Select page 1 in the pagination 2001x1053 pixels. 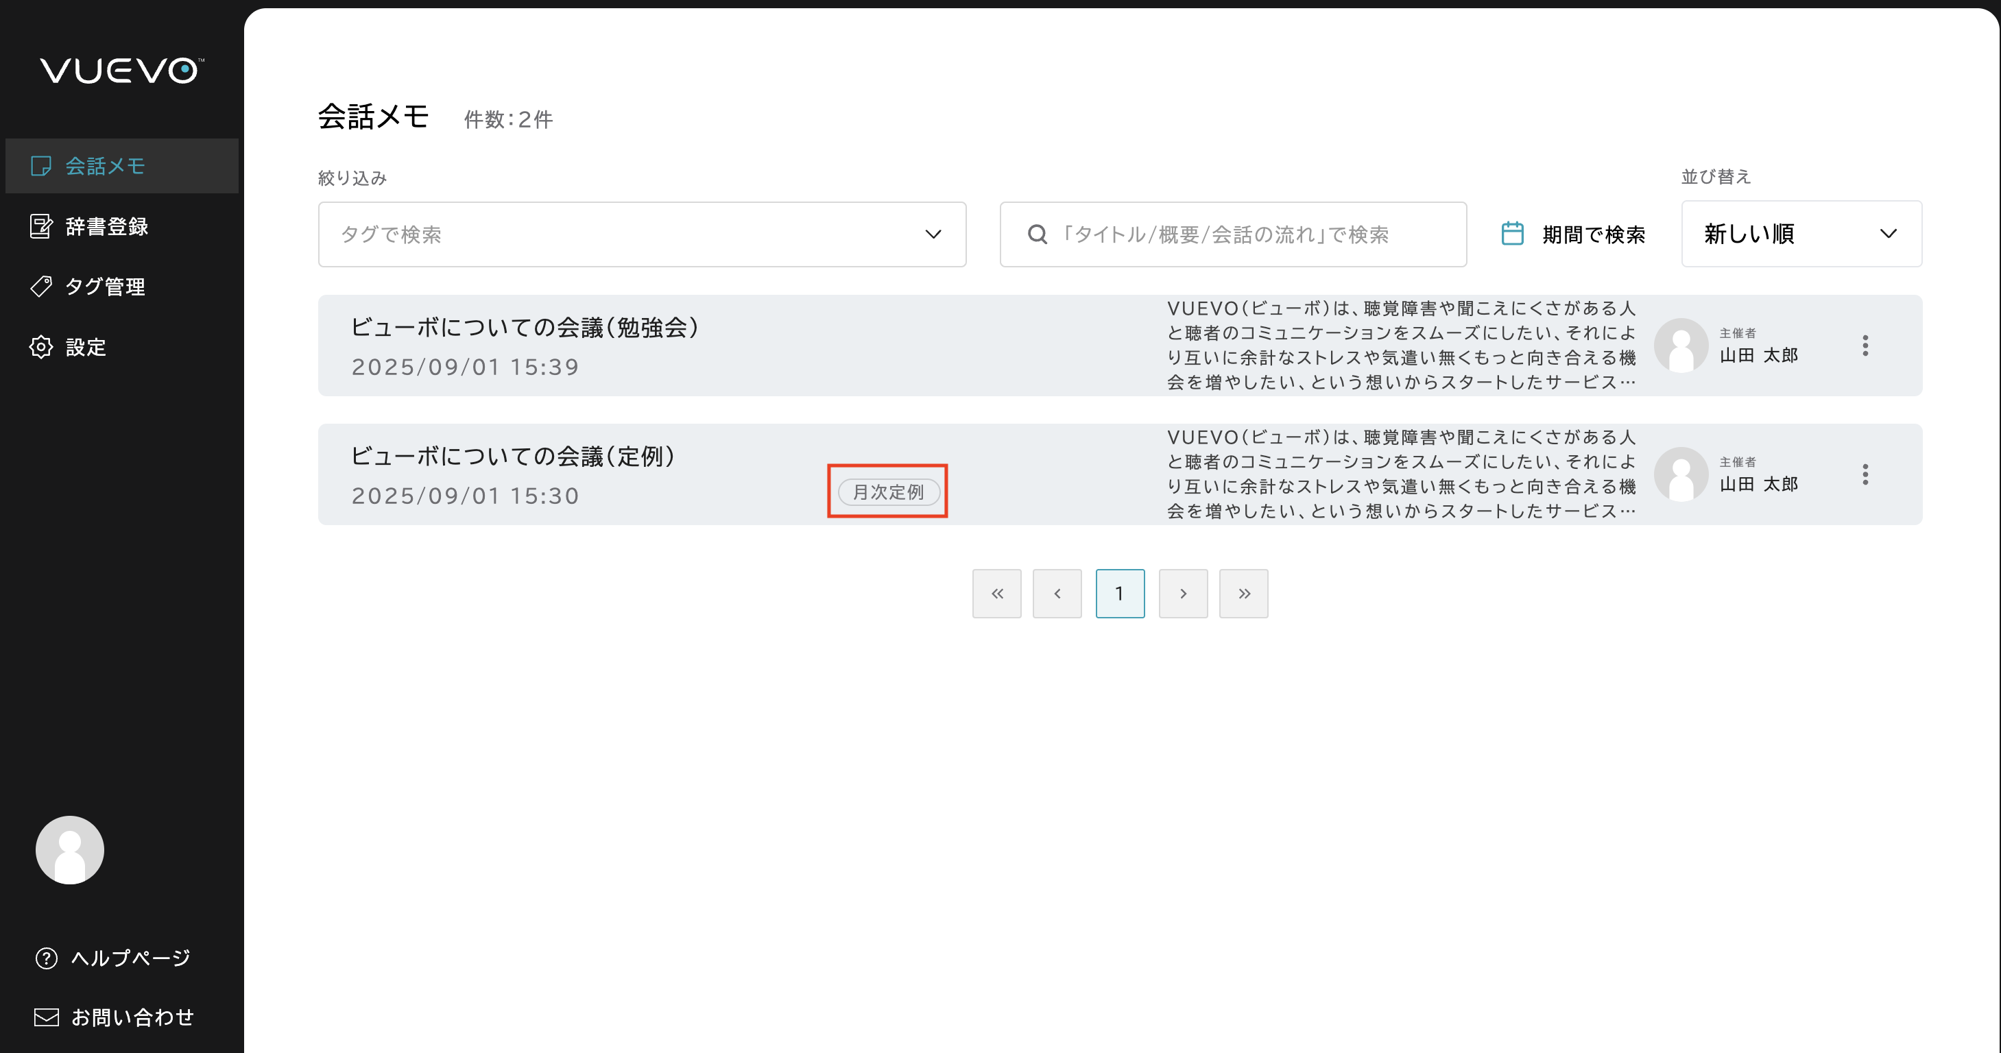tap(1119, 593)
